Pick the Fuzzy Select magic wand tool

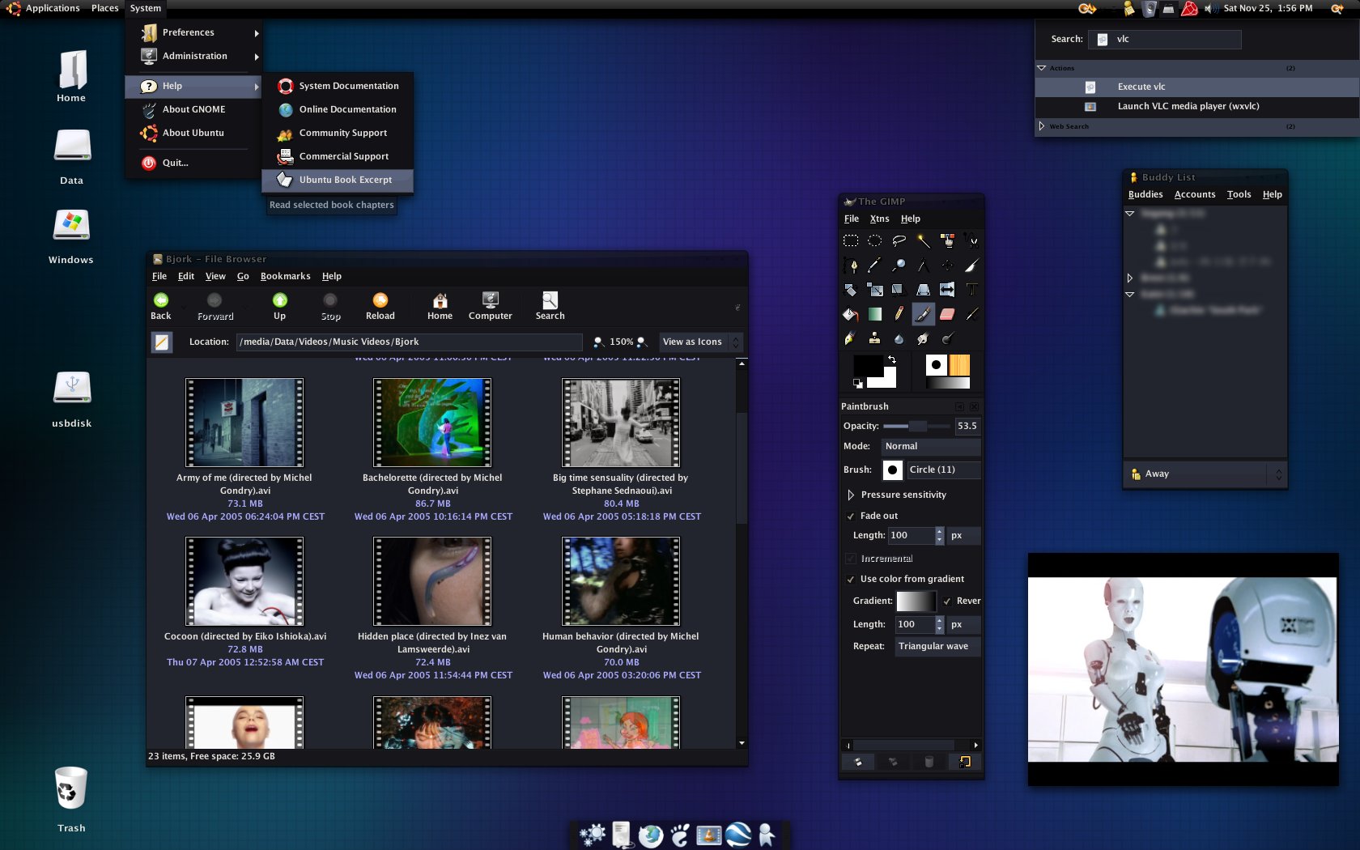click(x=923, y=240)
